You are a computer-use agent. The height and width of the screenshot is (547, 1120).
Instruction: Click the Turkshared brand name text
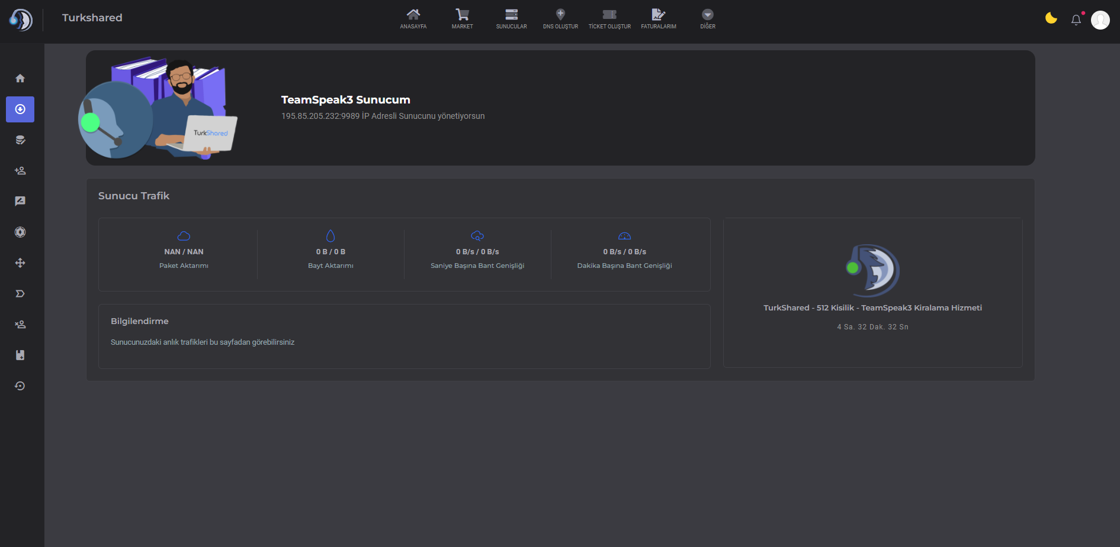pyautogui.click(x=92, y=18)
